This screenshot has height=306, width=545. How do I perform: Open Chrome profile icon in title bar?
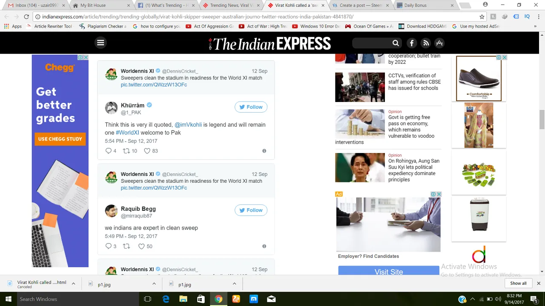485,5
